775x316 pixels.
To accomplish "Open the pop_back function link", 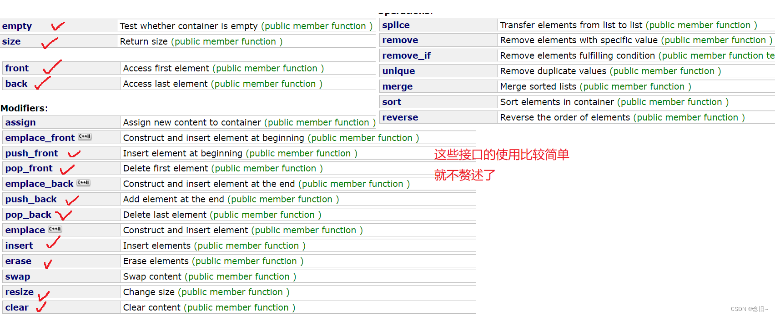I will (x=28, y=215).
